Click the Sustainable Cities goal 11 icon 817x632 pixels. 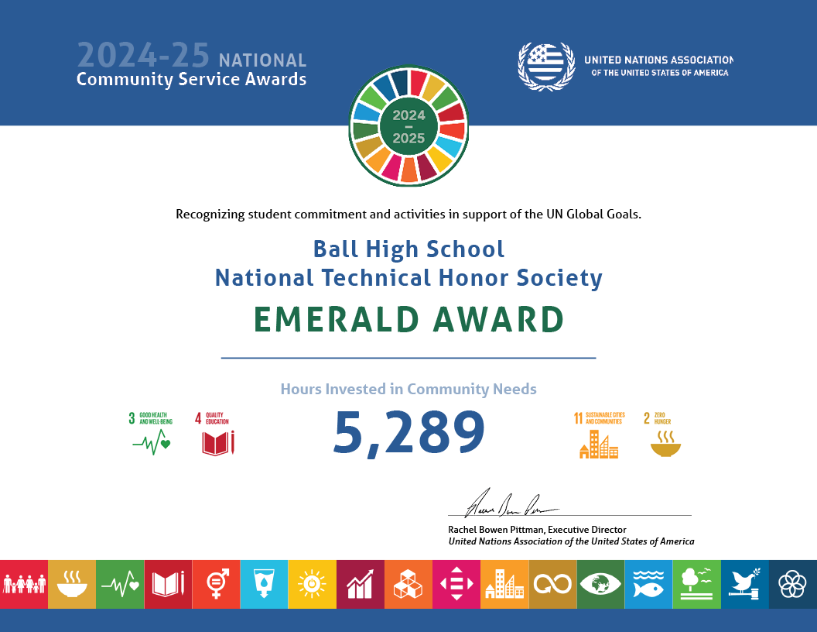tap(599, 435)
